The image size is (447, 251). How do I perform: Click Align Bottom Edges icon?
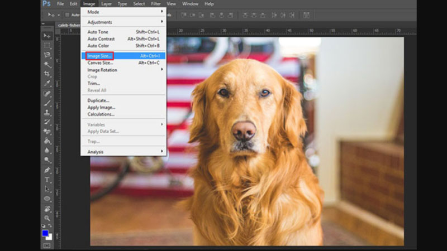click(x=202, y=15)
